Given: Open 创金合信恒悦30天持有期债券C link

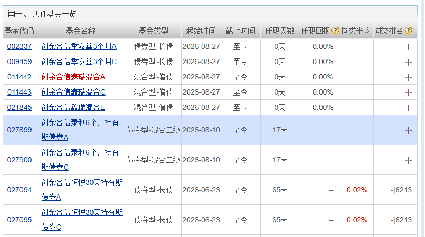Looking at the screenshot, I should [x=82, y=220].
